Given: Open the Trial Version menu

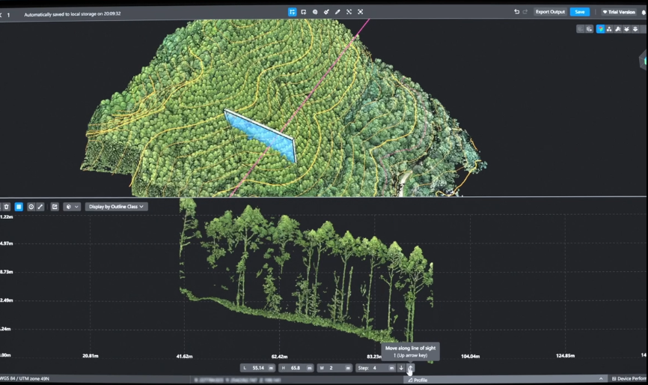Looking at the screenshot, I should (618, 12).
